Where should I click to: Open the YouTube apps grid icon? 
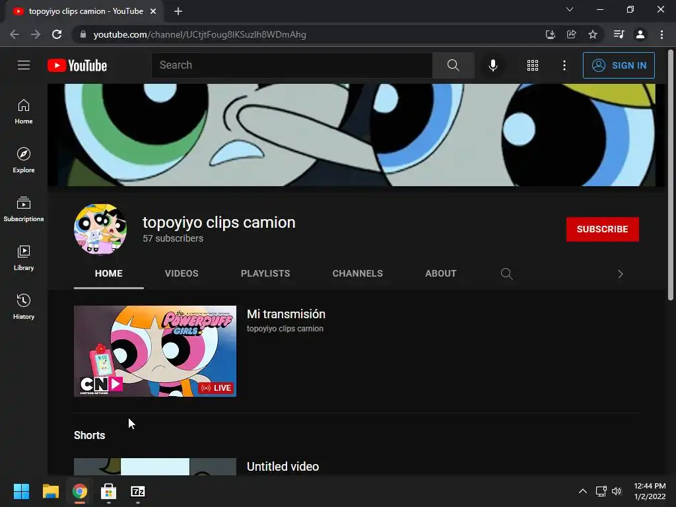click(533, 65)
